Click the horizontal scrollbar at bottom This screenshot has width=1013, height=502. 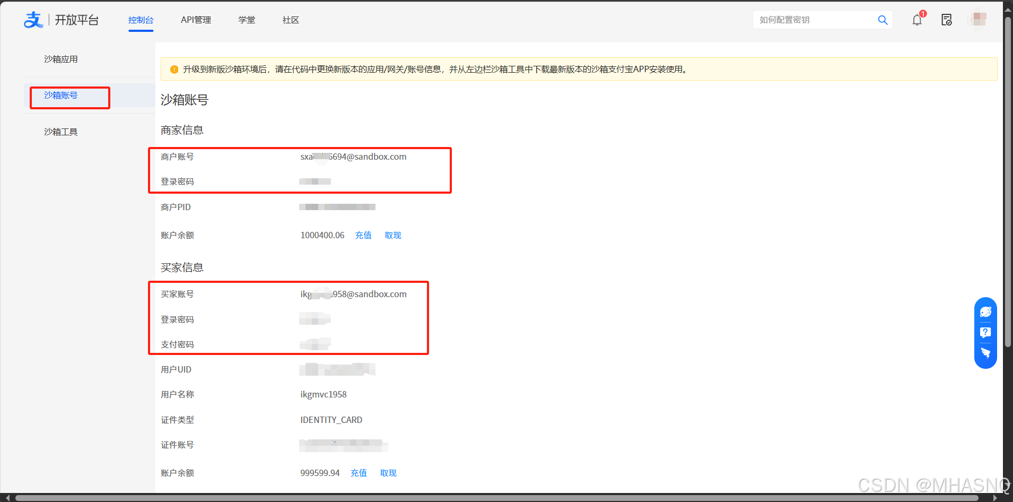click(x=496, y=498)
